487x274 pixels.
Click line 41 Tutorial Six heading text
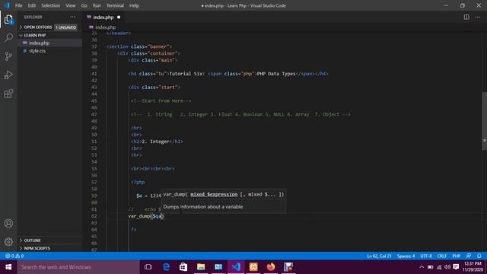tap(228, 74)
